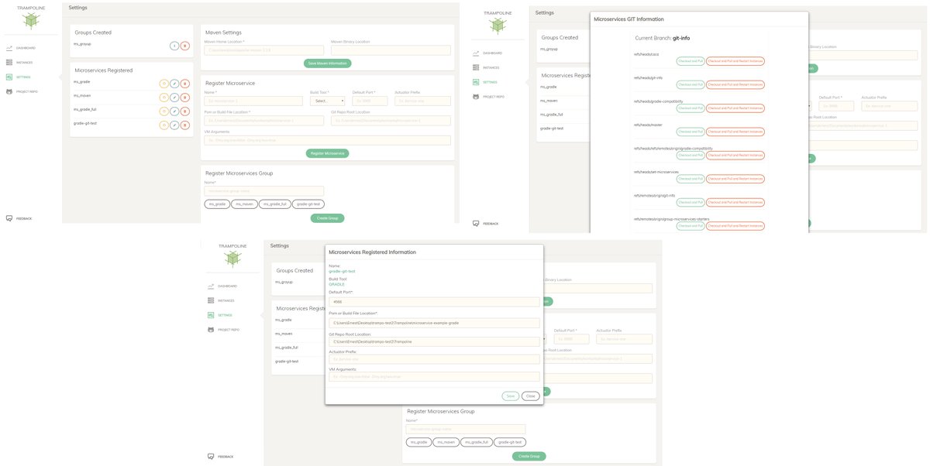Open Project Repo beside Registered Information dialog

[224, 330]
